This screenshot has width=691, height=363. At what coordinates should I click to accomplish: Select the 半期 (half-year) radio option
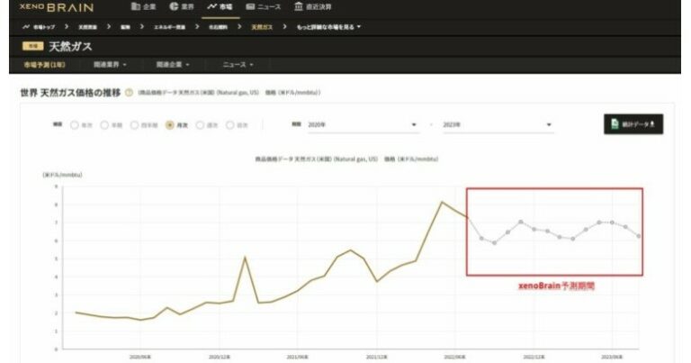point(104,125)
